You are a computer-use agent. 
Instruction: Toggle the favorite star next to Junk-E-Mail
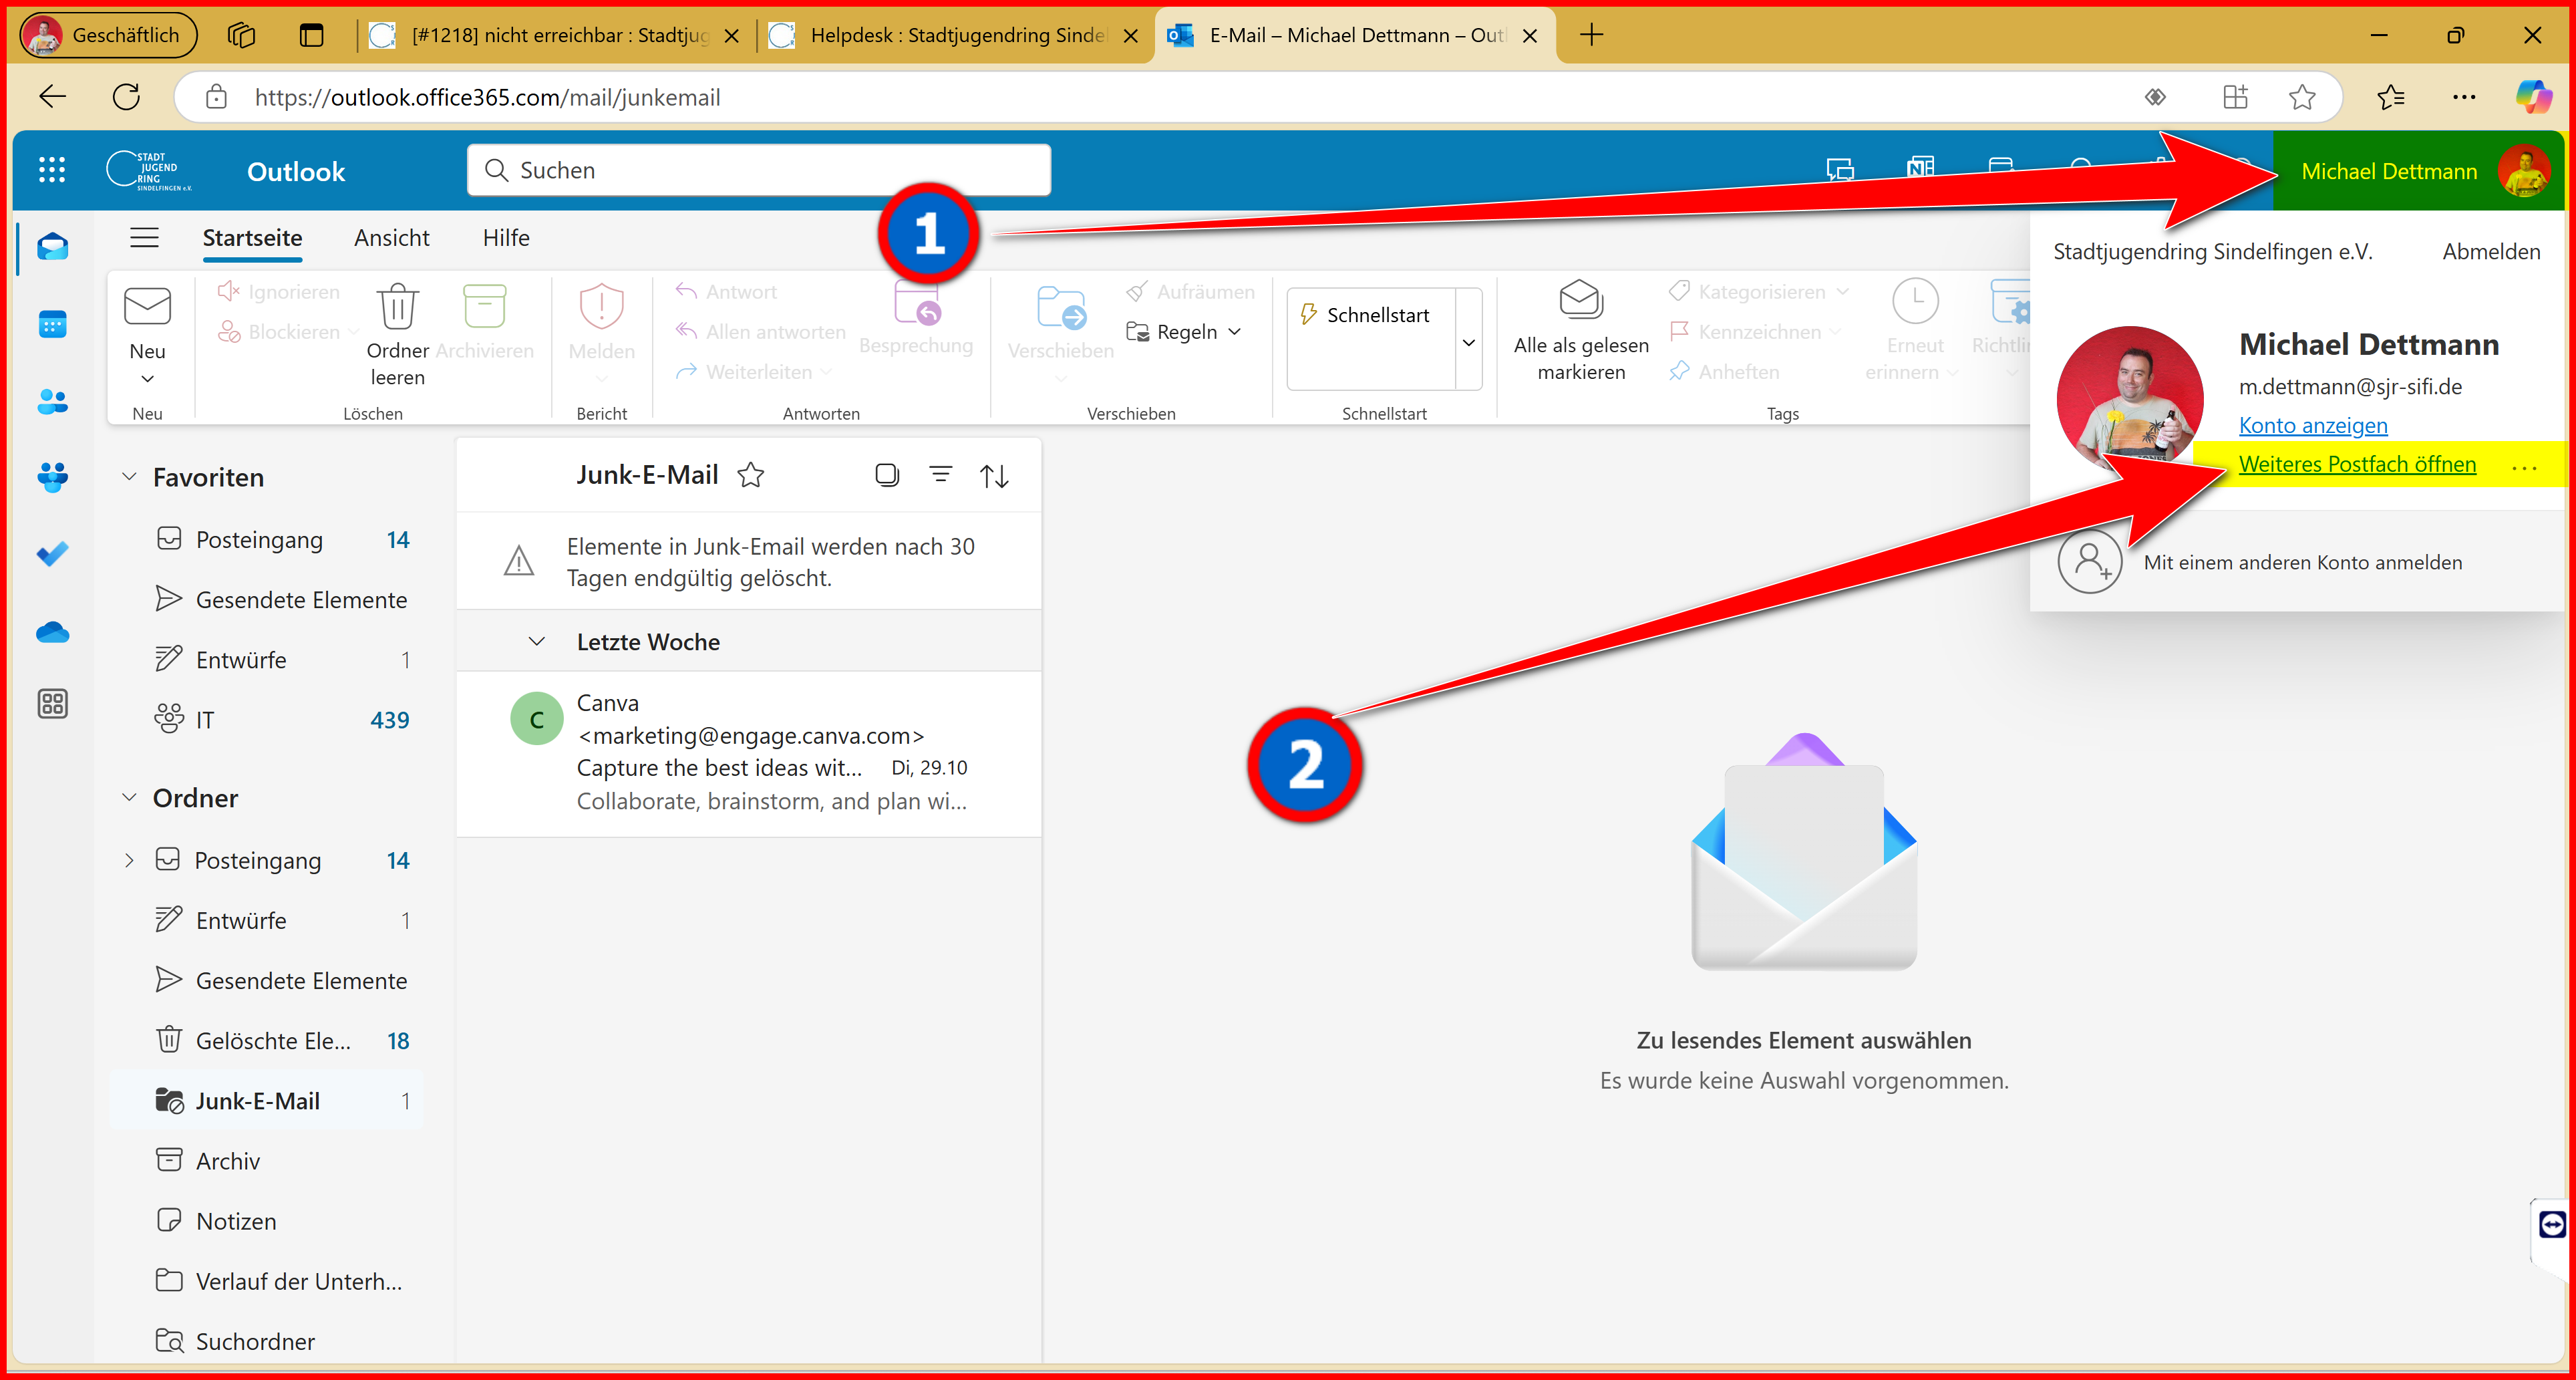(x=750, y=475)
